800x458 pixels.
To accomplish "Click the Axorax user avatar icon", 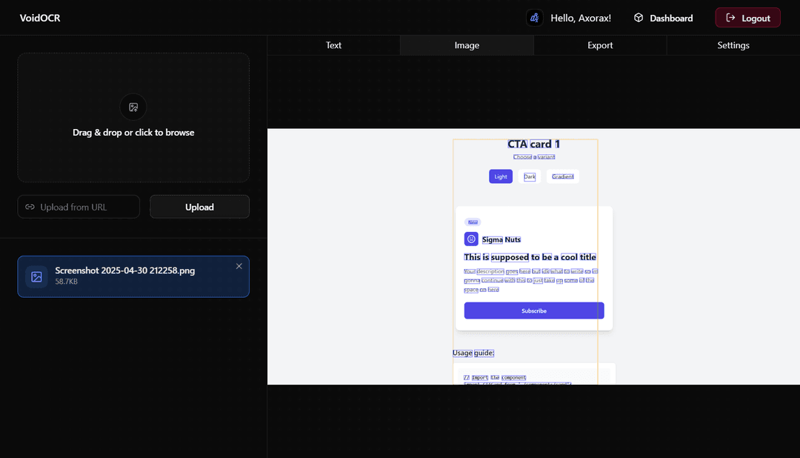I will pos(534,17).
